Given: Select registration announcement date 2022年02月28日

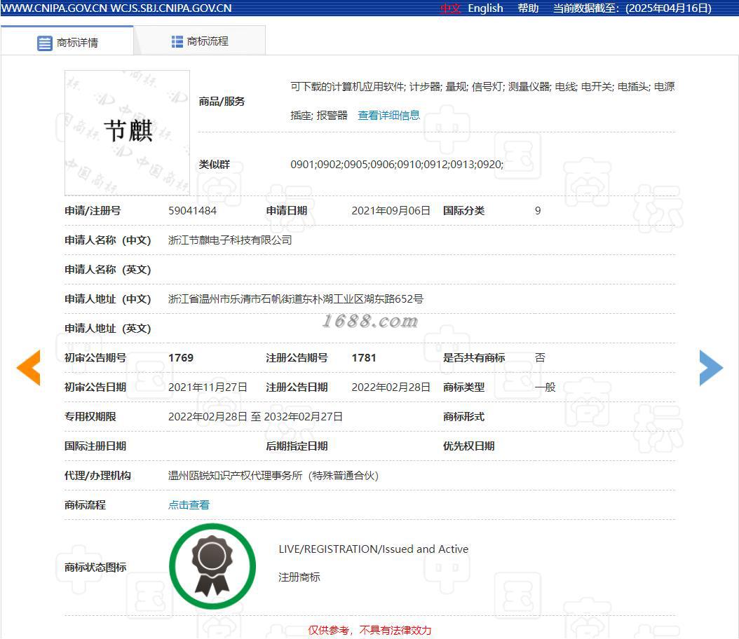Looking at the screenshot, I should (391, 387).
